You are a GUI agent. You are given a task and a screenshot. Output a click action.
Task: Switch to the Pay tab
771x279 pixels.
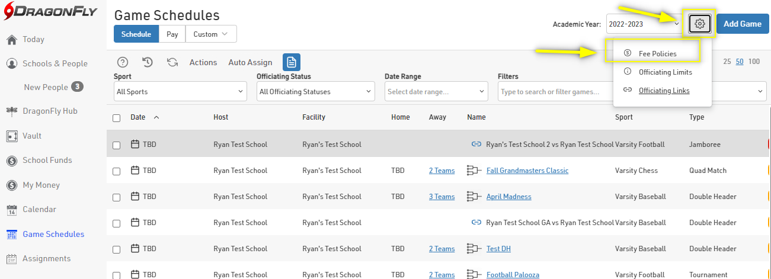pos(172,34)
